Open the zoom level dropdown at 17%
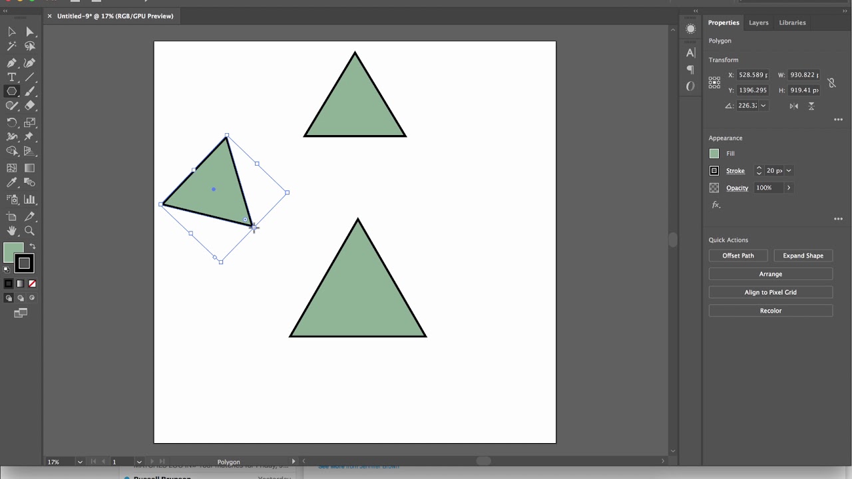The height and width of the screenshot is (479, 852). pos(80,462)
